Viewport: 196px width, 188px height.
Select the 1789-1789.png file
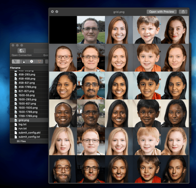[28, 116]
